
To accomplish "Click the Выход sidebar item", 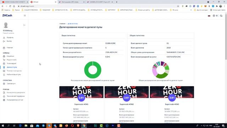I will click(x=9, y=41).
